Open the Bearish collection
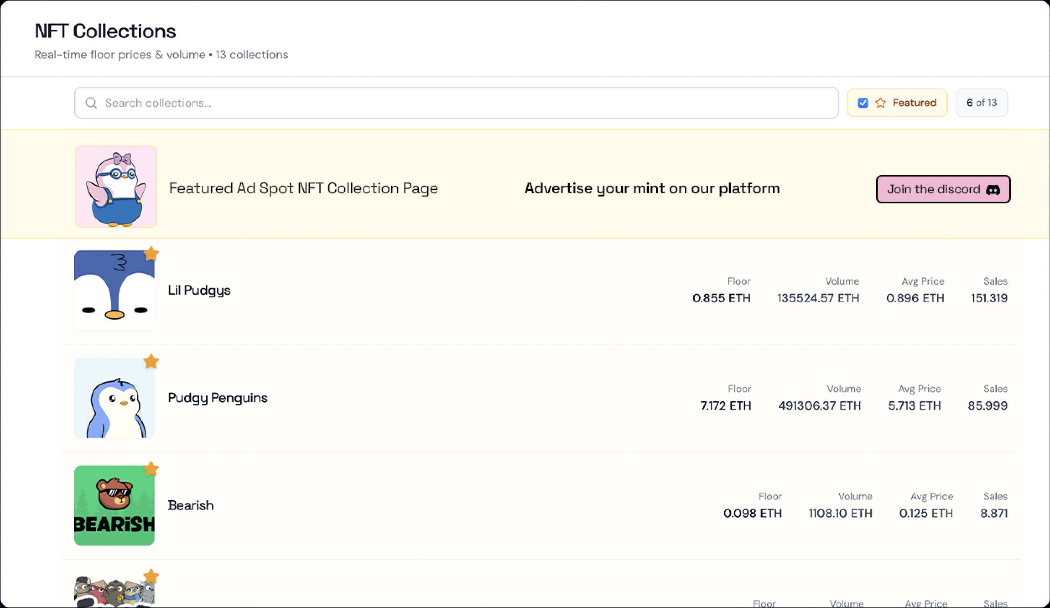The width and height of the screenshot is (1050, 608). coord(191,505)
